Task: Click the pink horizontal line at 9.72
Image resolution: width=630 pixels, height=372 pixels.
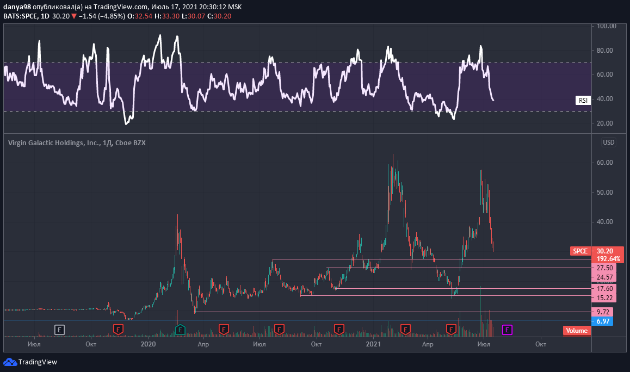Action: pyautogui.click(x=393, y=312)
